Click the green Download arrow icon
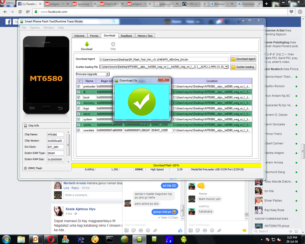The height and width of the screenshot is (244, 305). click(x=87, y=44)
